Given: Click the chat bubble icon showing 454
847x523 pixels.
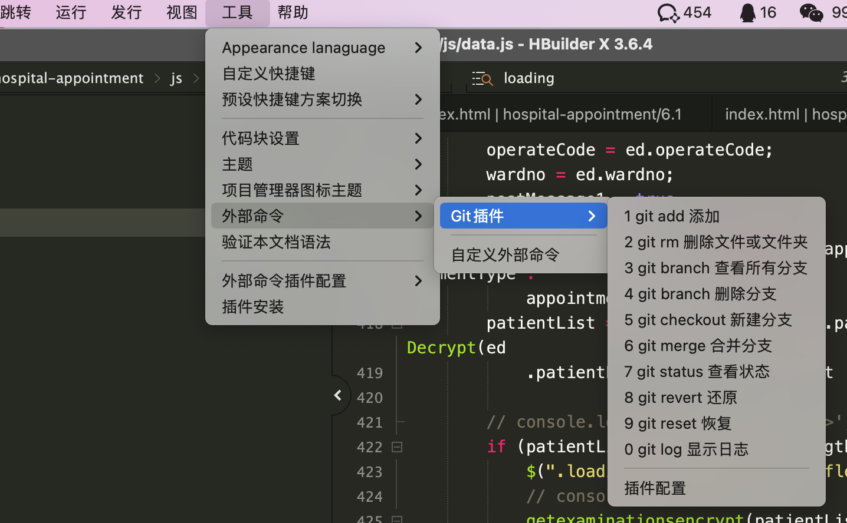Looking at the screenshot, I should [668, 12].
